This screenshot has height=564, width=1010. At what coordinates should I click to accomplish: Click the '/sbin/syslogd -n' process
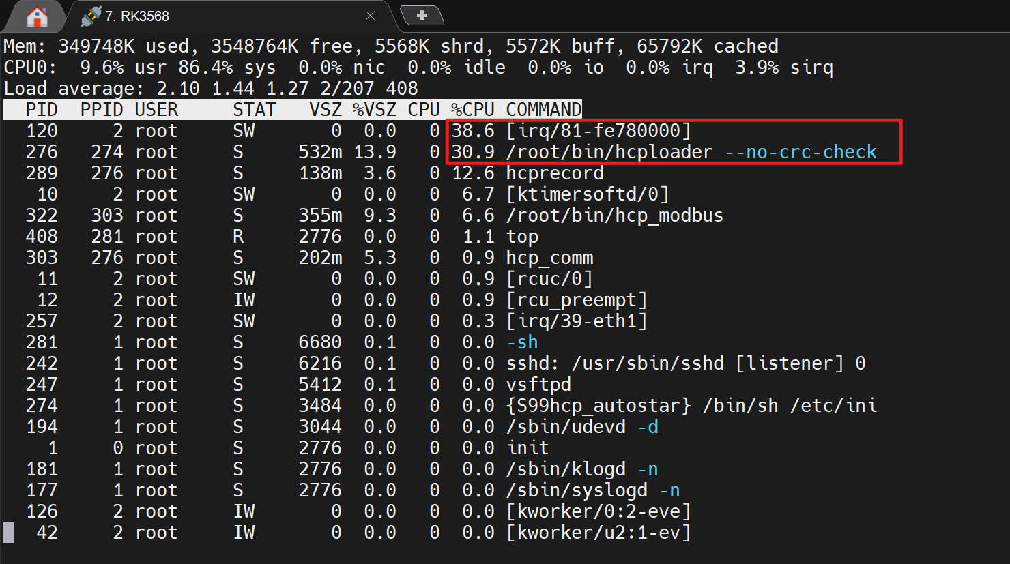(593, 490)
